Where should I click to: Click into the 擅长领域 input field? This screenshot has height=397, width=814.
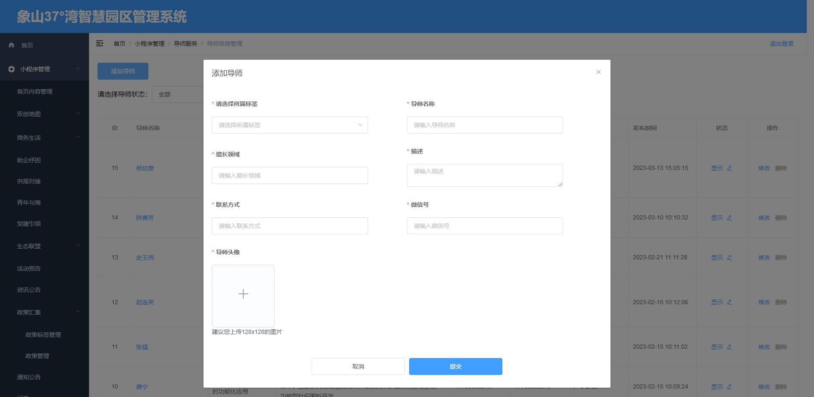(290, 175)
